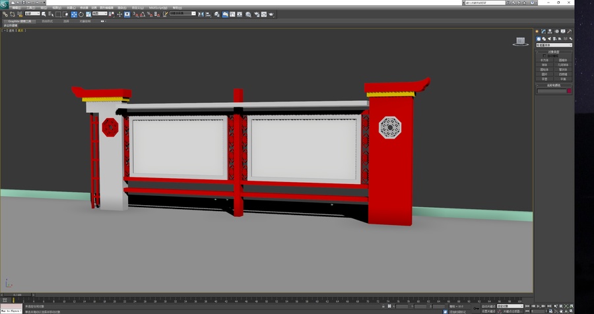Viewport: 594px width, 314px height.
Task: Open the reference coordinate system dropdown
Action: (100, 14)
